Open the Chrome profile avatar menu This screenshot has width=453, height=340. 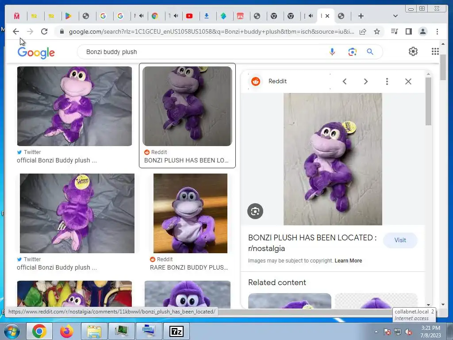coord(422,31)
